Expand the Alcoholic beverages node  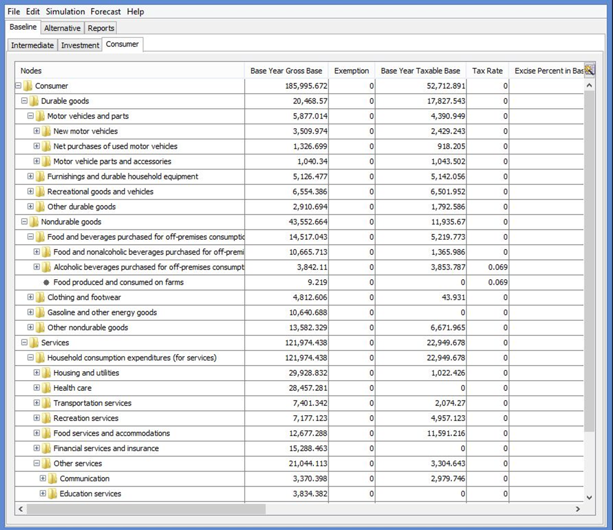click(x=37, y=267)
